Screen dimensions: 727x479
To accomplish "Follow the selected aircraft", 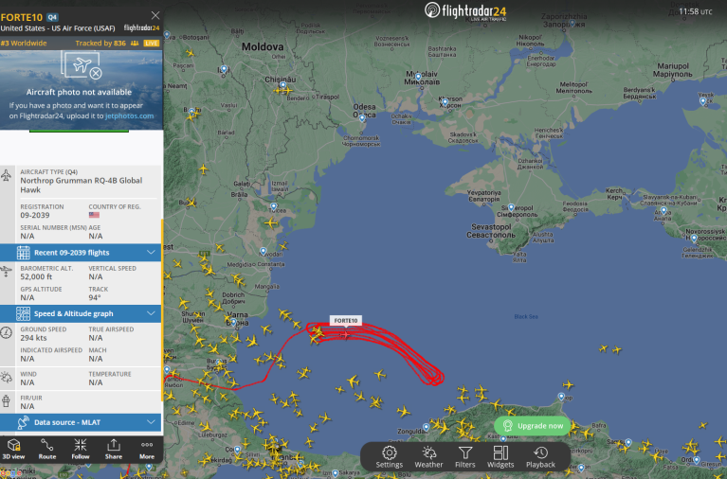I will point(81,449).
